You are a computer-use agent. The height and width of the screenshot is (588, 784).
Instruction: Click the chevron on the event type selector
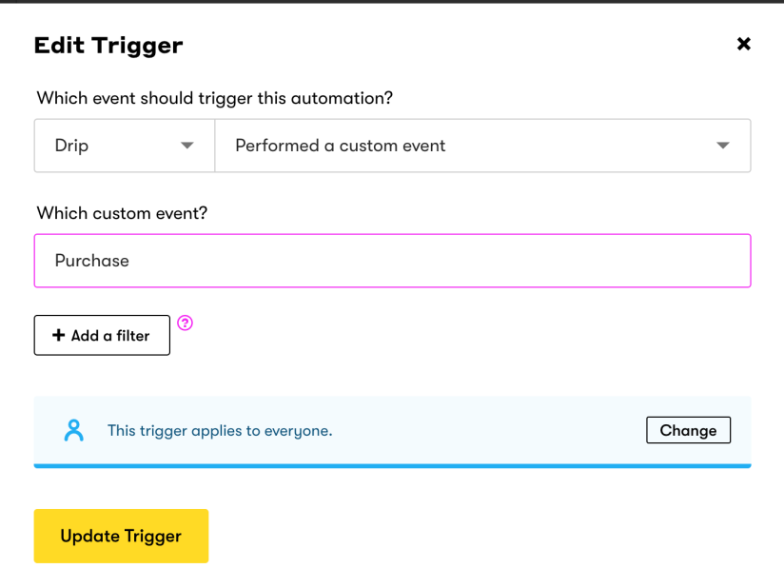tap(721, 146)
